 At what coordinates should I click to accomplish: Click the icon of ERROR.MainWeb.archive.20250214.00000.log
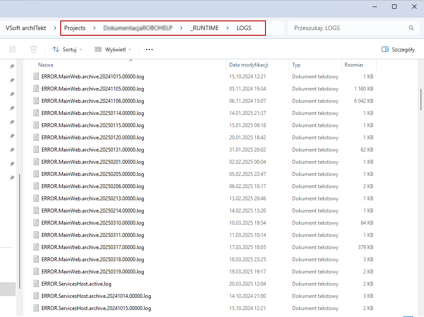pos(36,210)
